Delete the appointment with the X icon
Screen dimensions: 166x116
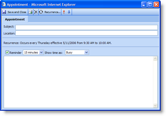[36, 12]
